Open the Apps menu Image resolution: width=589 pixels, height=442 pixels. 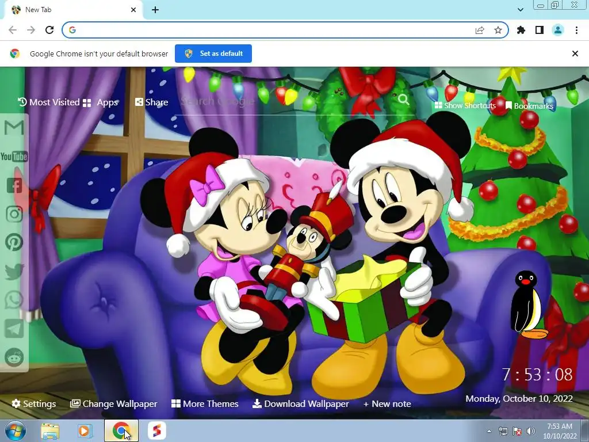101,102
